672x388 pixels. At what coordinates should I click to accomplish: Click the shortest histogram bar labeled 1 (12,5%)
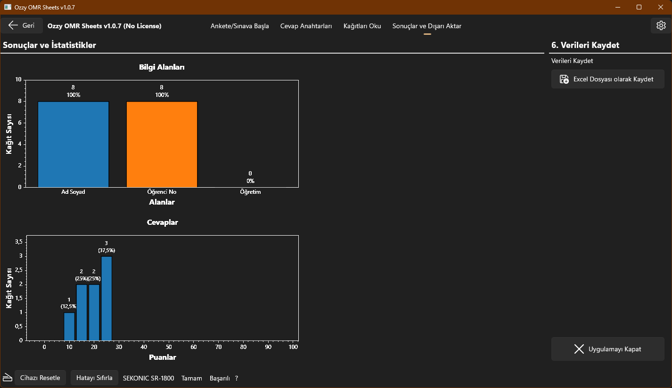click(69, 326)
